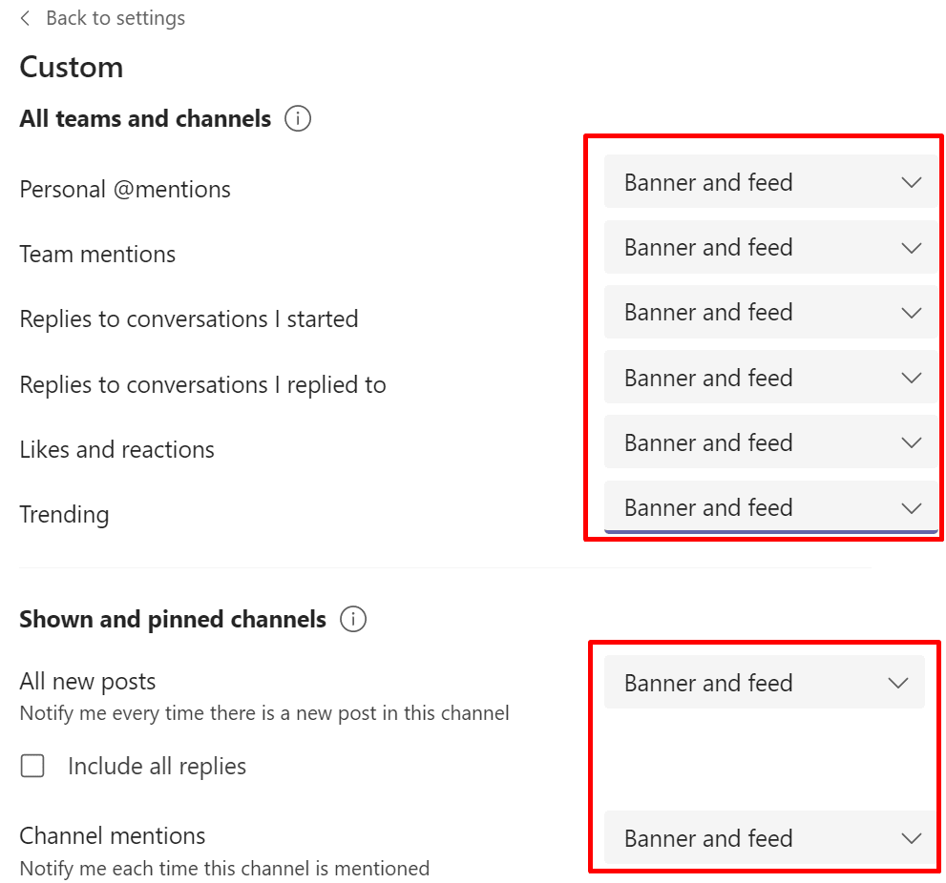Click info icon next to All teams and channels
946x883 pixels.
pos(298,118)
